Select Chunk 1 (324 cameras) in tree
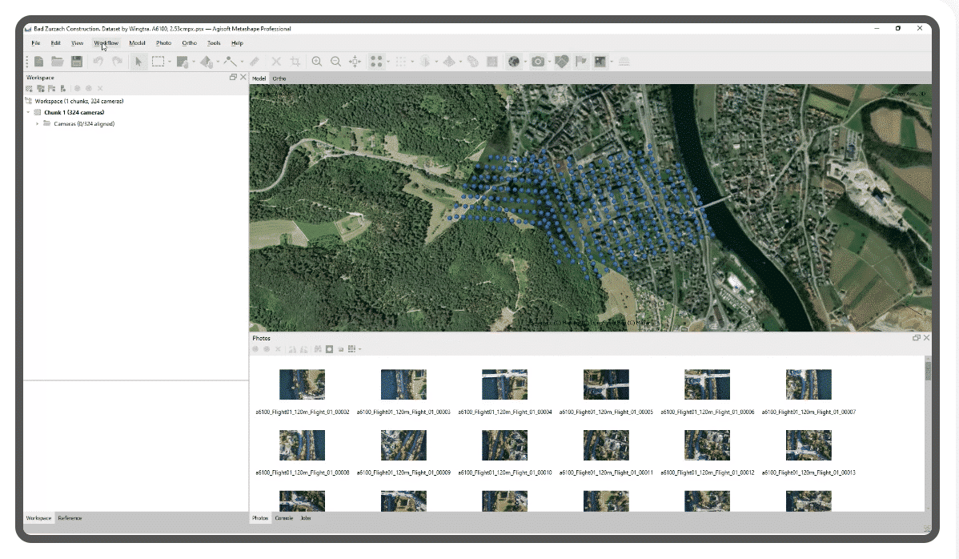 tap(74, 113)
